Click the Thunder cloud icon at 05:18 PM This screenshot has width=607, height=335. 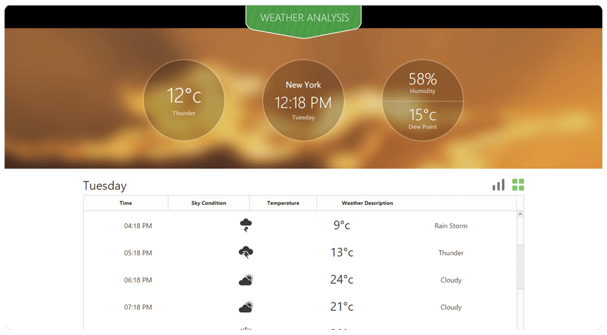[246, 253]
